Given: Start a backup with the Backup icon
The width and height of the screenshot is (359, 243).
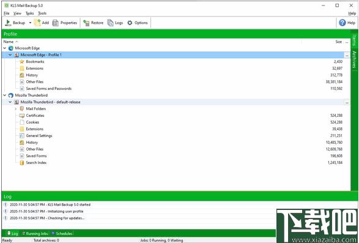Looking at the screenshot, I should 8,23.
